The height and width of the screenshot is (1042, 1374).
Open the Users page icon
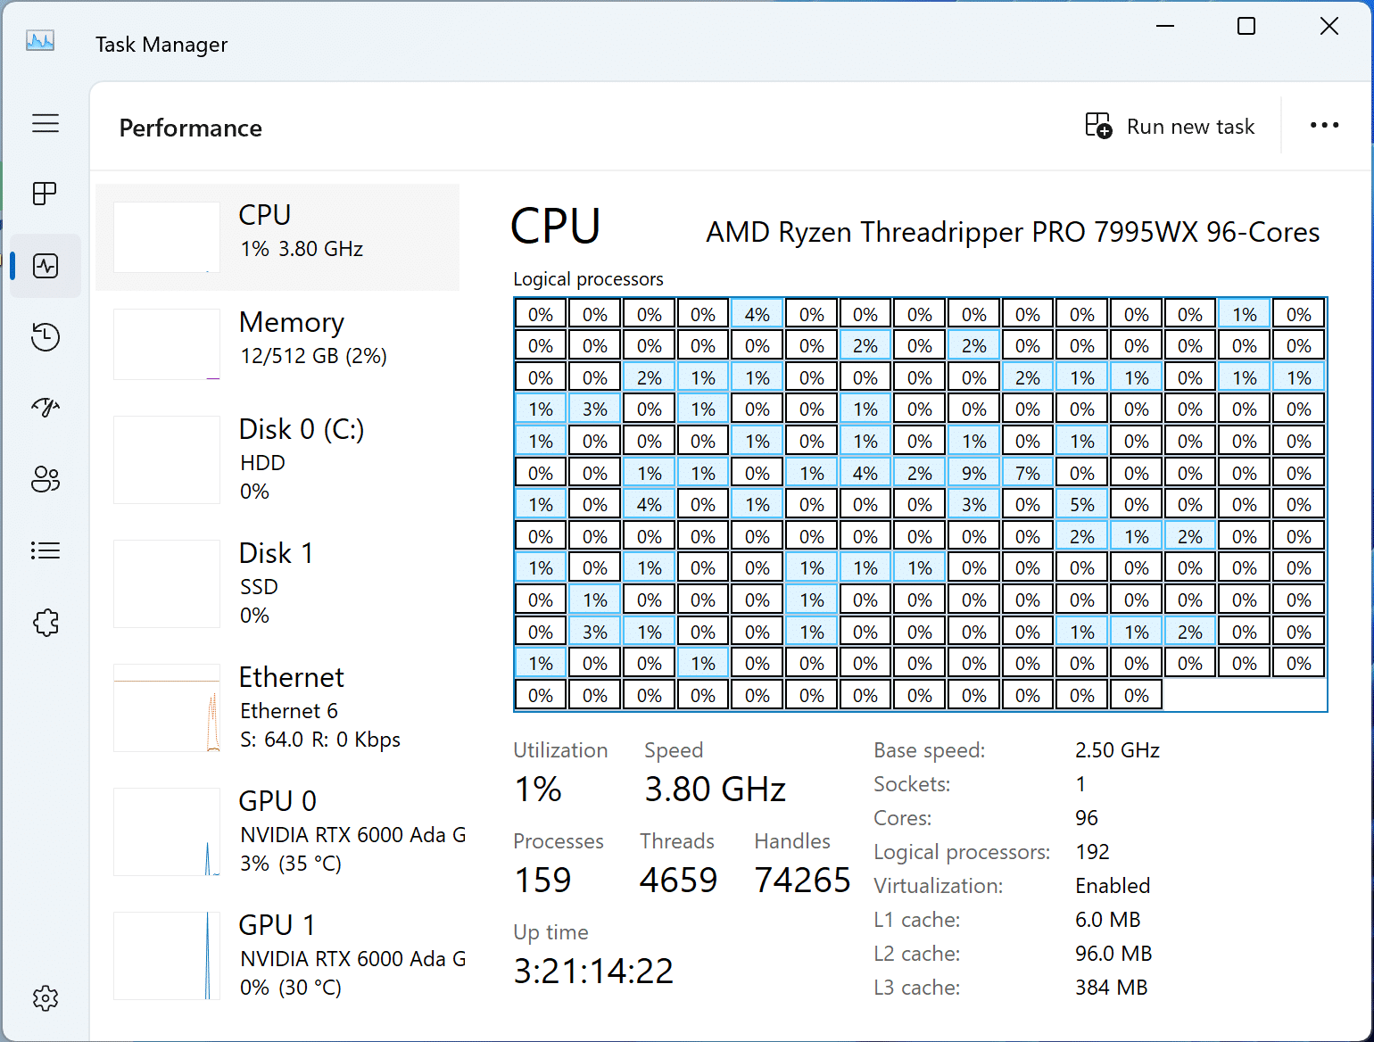coord(46,479)
